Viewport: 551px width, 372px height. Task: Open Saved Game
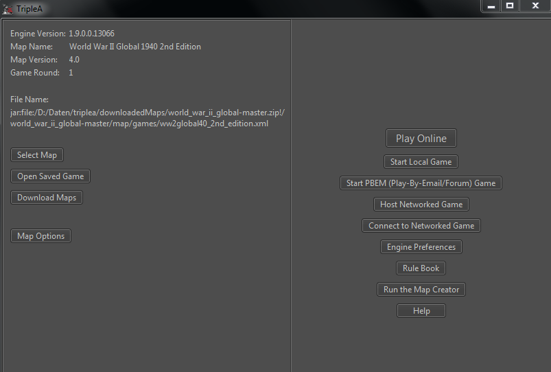tap(50, 176)
